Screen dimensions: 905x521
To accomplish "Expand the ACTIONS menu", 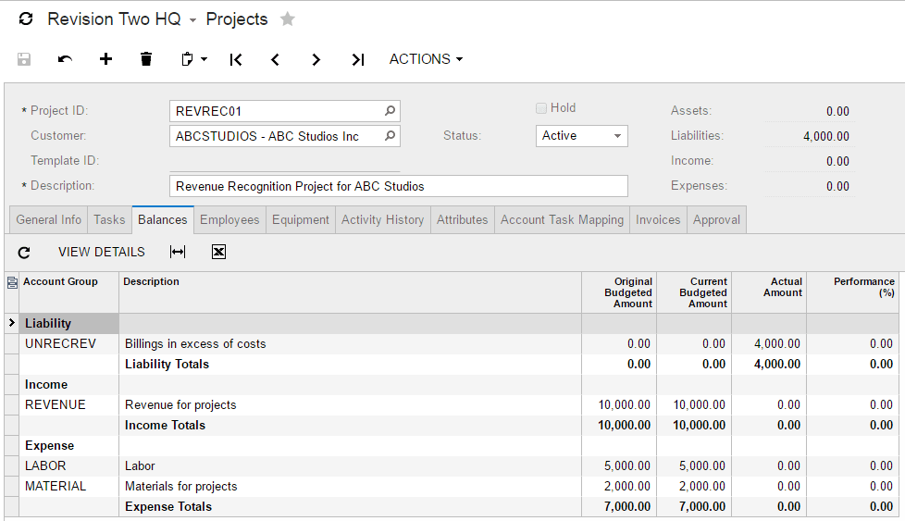I will coord(426,59).
